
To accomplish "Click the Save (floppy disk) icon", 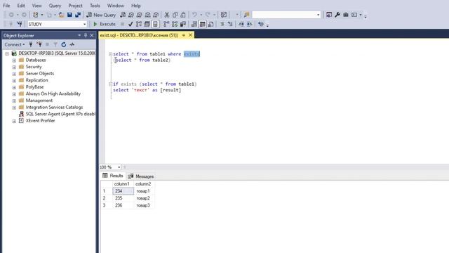I will pyautogui.click(x=69, y=15).
